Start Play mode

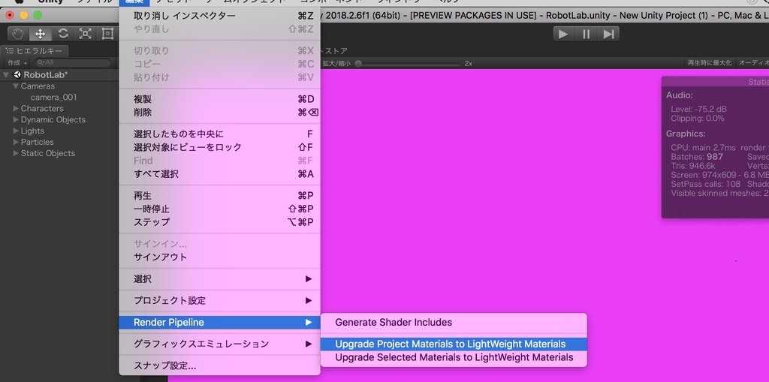click(x=564, y=34)
